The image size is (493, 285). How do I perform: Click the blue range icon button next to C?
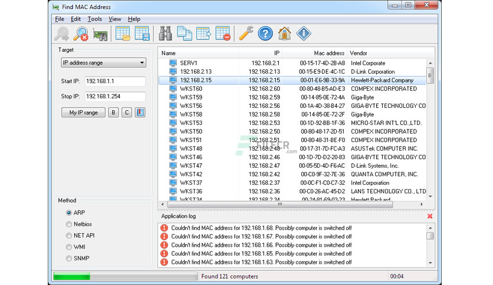click(140, 112)
